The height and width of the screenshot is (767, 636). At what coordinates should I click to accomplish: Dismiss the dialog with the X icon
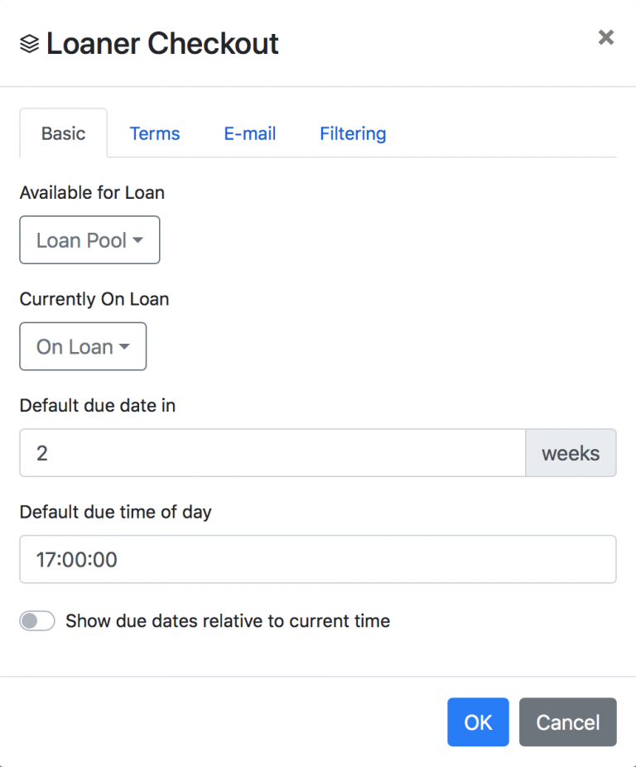(605, 37)
